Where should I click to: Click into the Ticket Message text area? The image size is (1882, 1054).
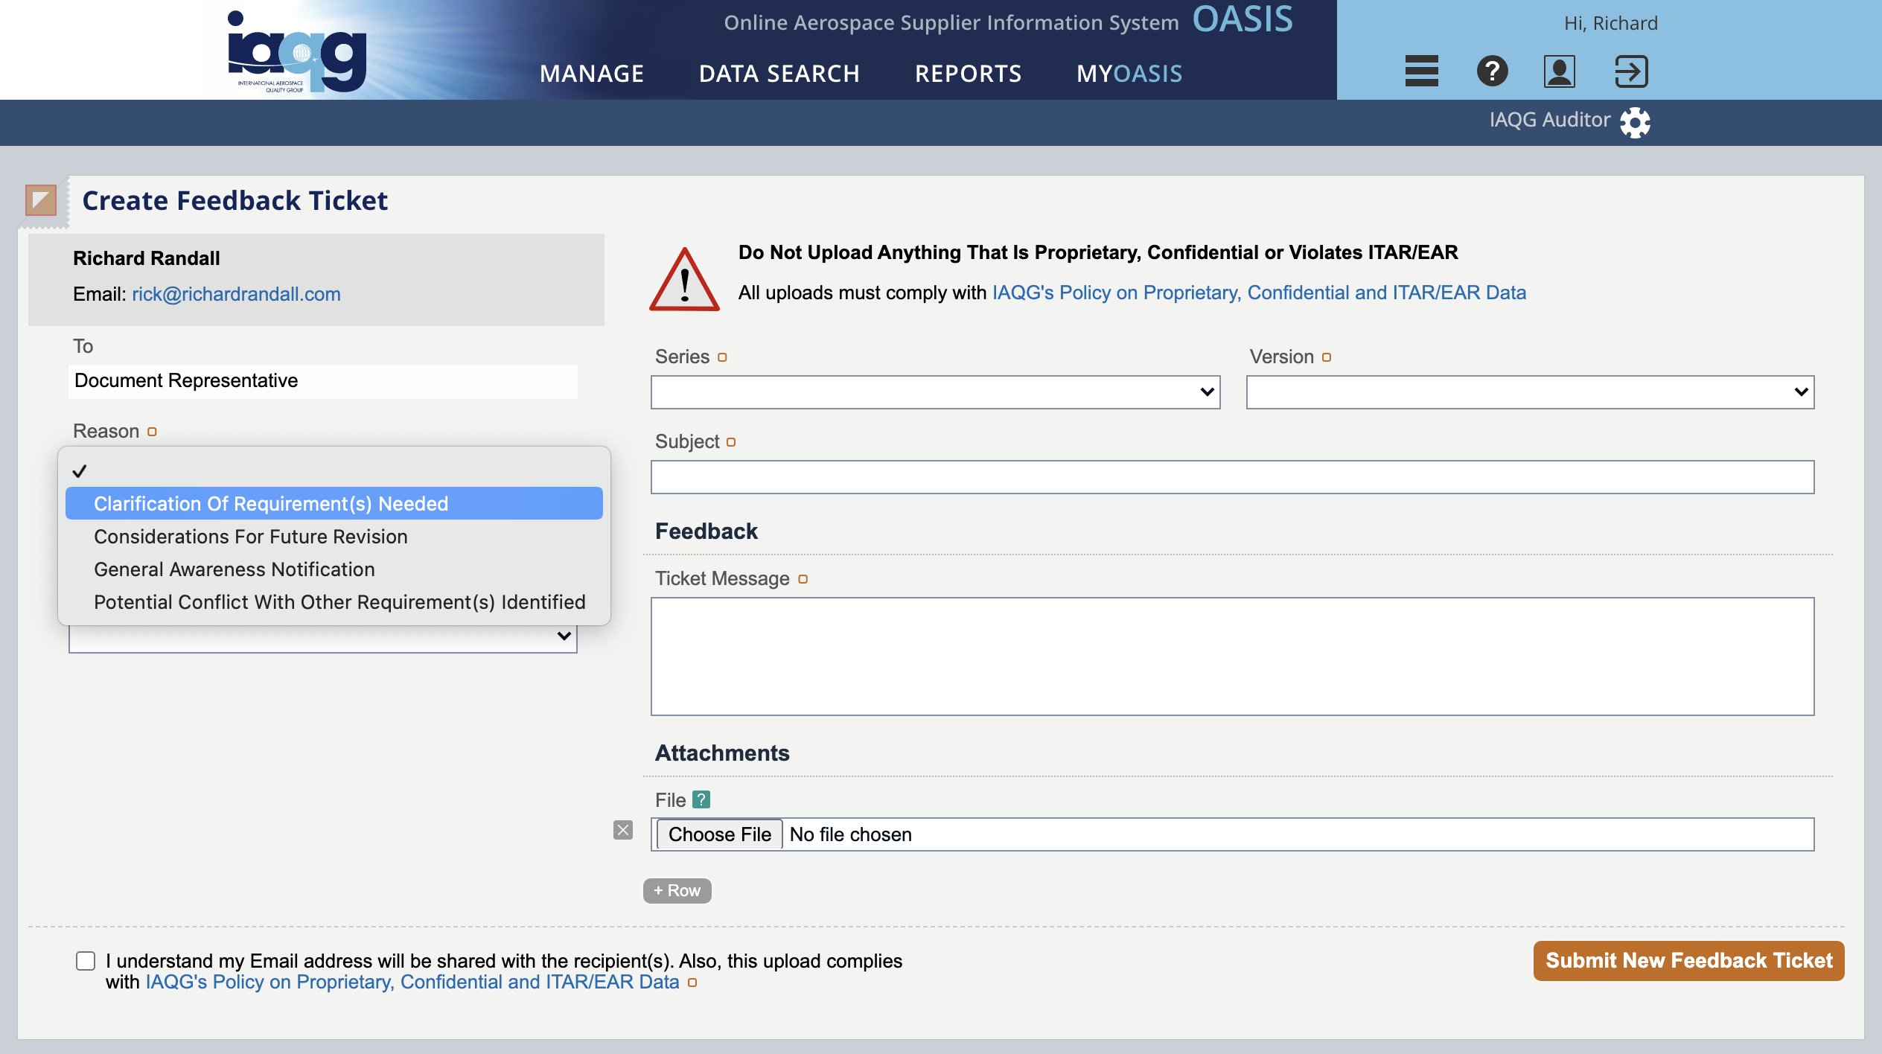tap(1232, 656)
